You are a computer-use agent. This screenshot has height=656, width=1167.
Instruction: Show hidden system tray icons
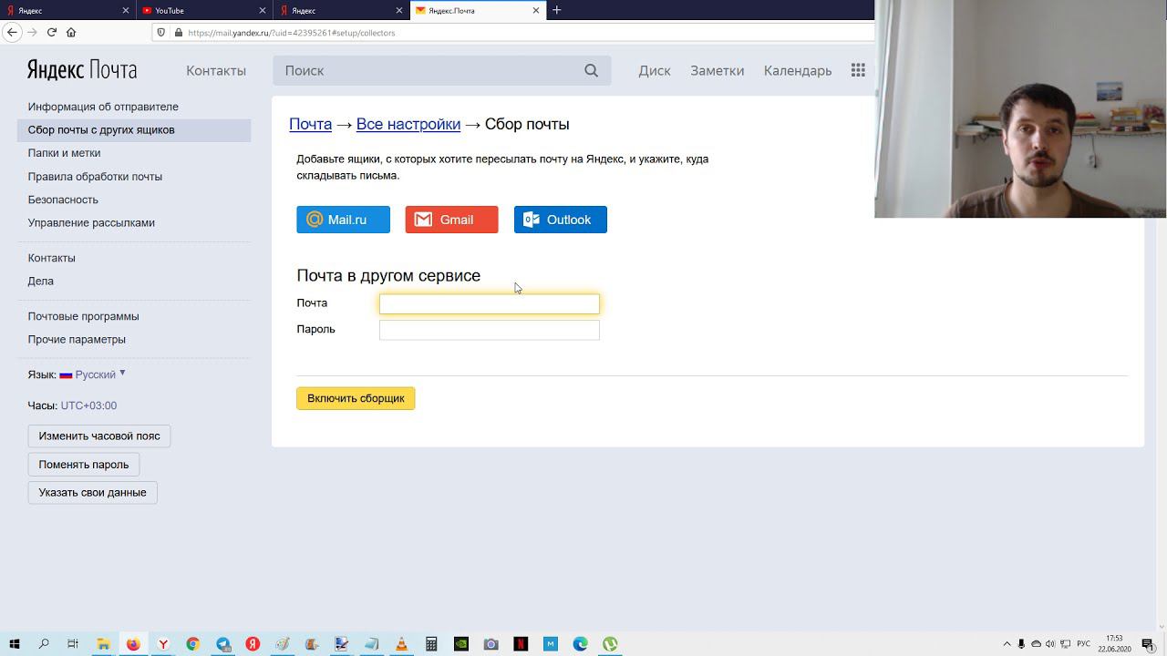1007,644
